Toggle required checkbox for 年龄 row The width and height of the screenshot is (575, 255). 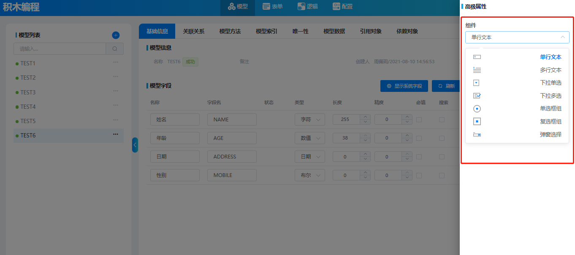(x=419, y=138)
